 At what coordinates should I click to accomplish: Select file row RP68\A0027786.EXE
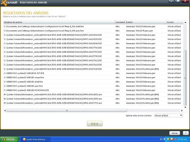click(93, 48)
